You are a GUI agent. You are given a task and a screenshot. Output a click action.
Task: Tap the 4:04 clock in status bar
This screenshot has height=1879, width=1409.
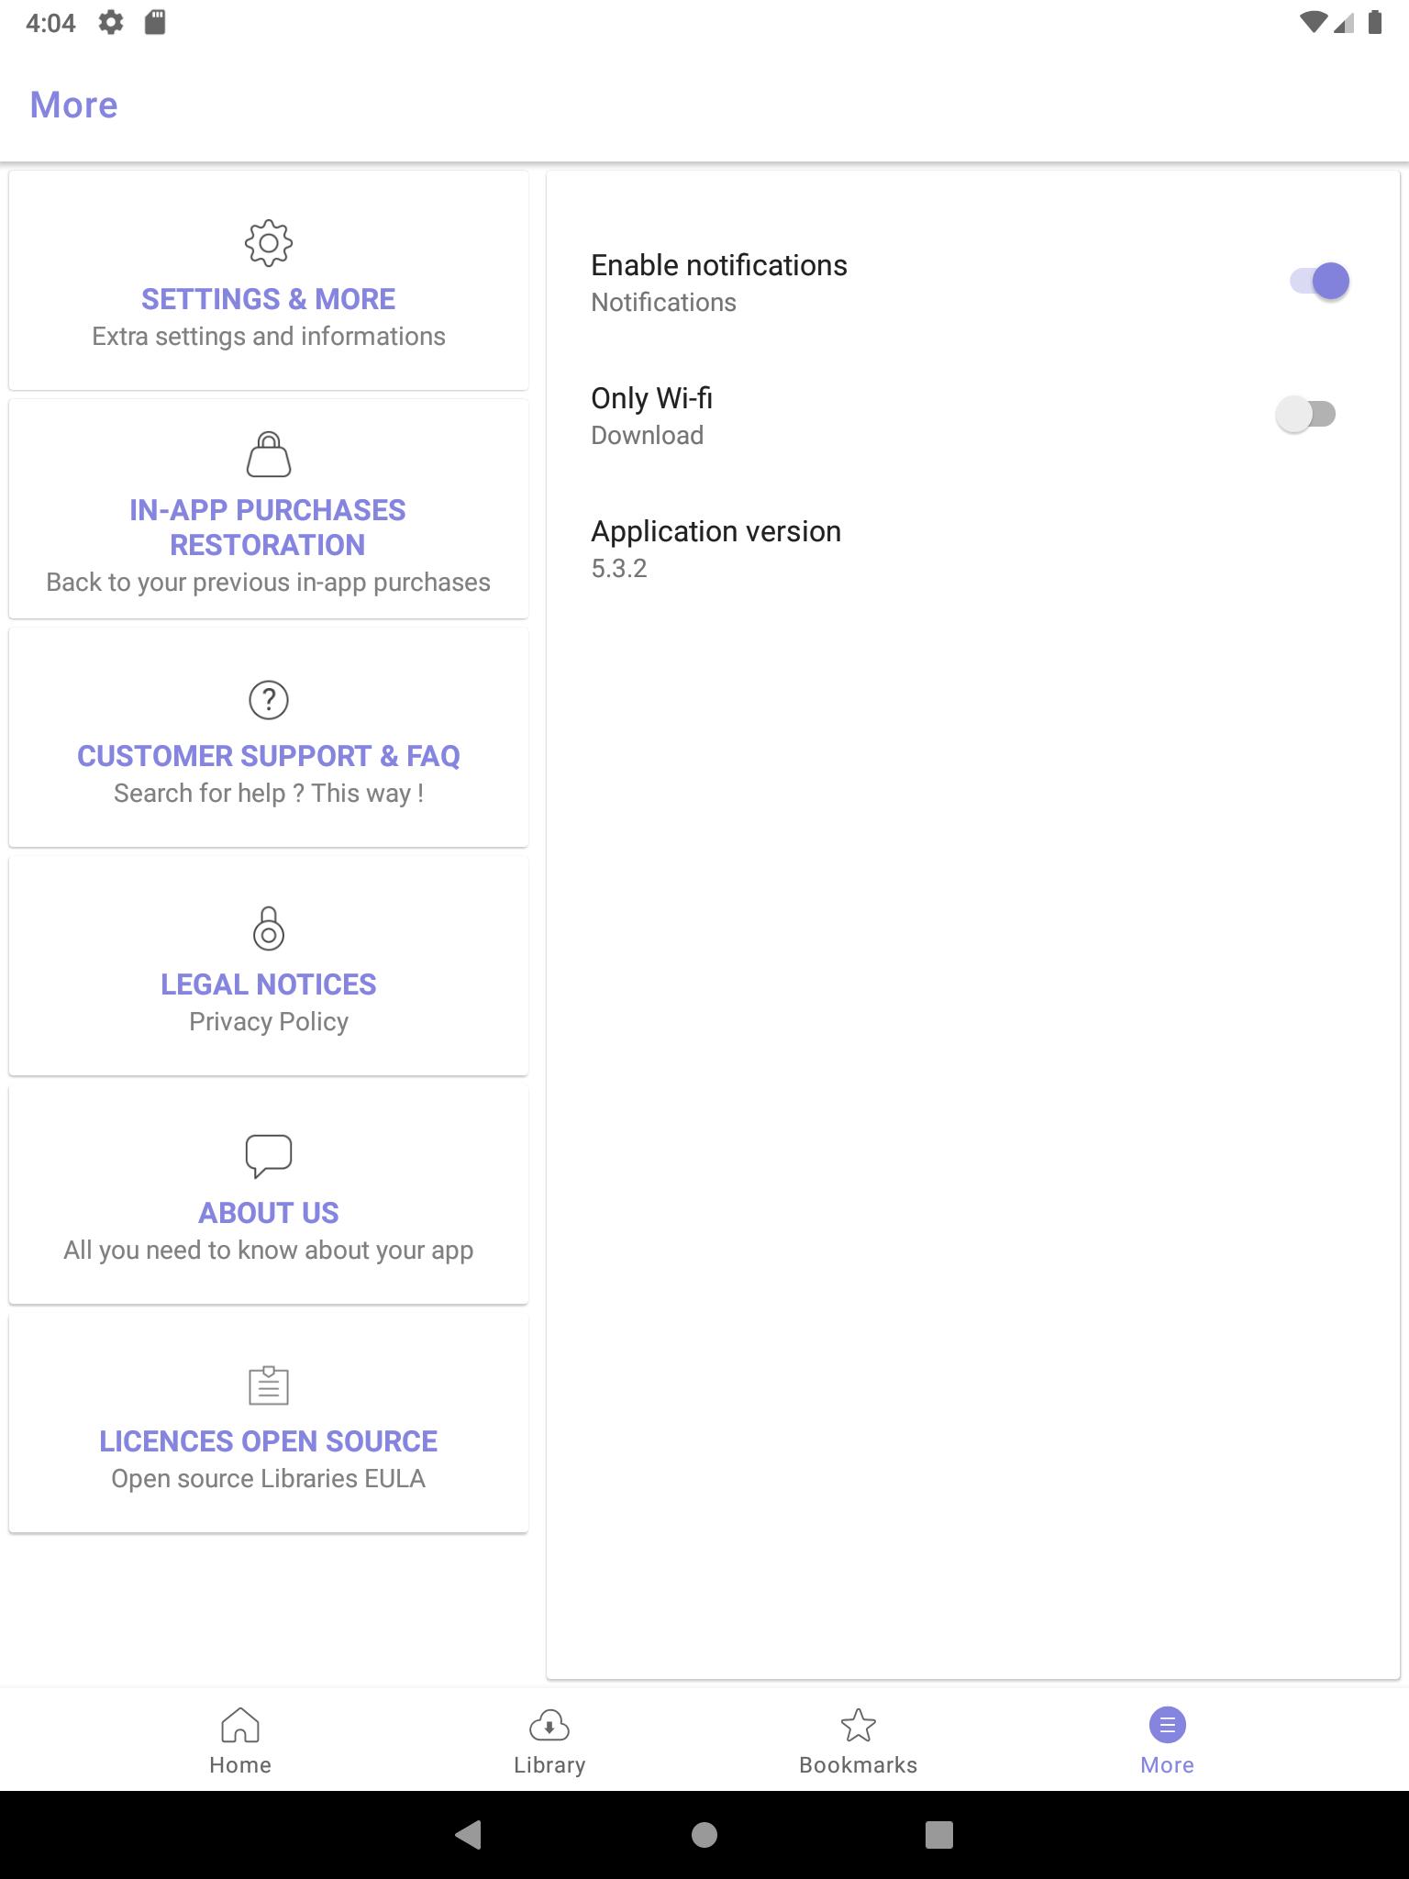[x=50, y=23]
